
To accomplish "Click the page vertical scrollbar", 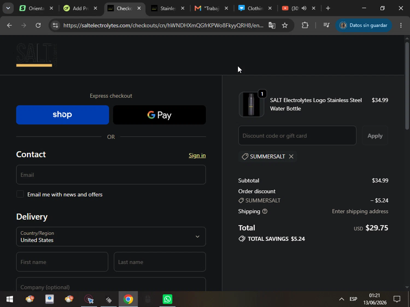I will click(x=407, y=86).
